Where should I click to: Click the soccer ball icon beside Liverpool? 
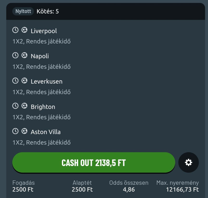point(24,30)
